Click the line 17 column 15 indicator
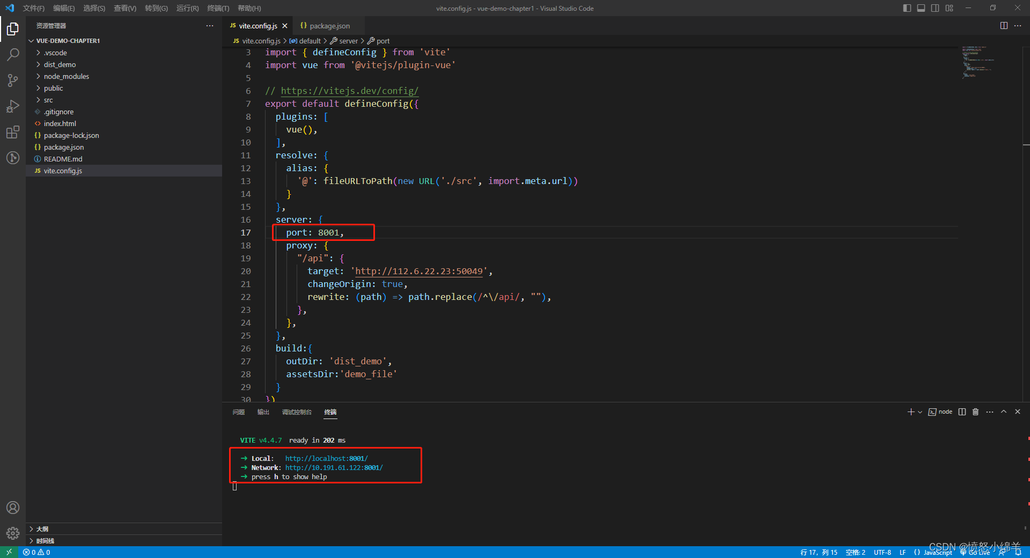The width and height of the screenshot is (1030, 558). 819,552
